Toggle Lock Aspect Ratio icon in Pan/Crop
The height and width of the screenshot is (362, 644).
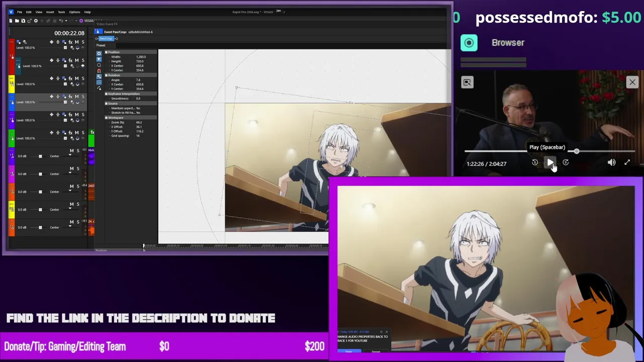99,77
